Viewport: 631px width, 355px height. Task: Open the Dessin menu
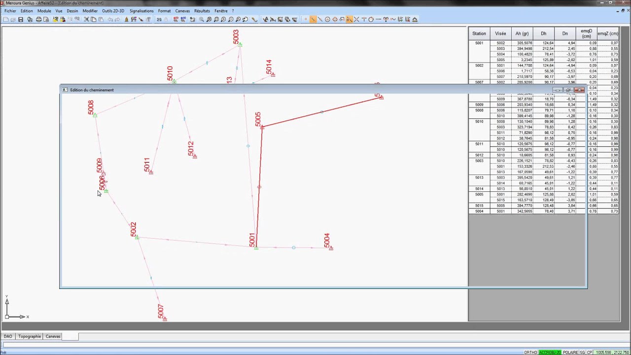[x=72, y=11]
